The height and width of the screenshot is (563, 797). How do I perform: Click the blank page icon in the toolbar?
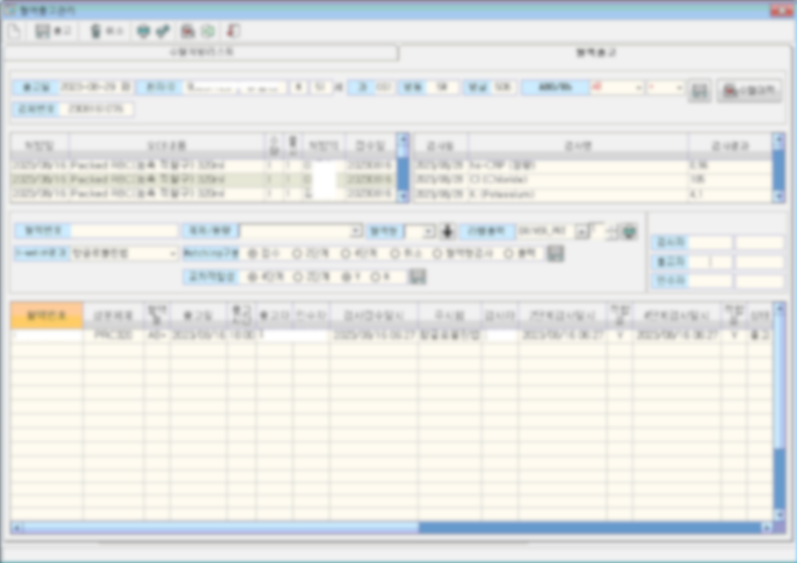pyautogui.click(x=14, y=32)
